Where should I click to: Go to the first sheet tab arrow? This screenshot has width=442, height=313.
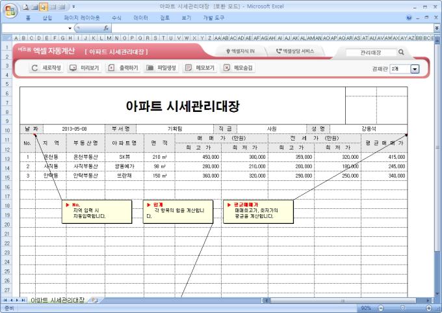coord(5,300)
